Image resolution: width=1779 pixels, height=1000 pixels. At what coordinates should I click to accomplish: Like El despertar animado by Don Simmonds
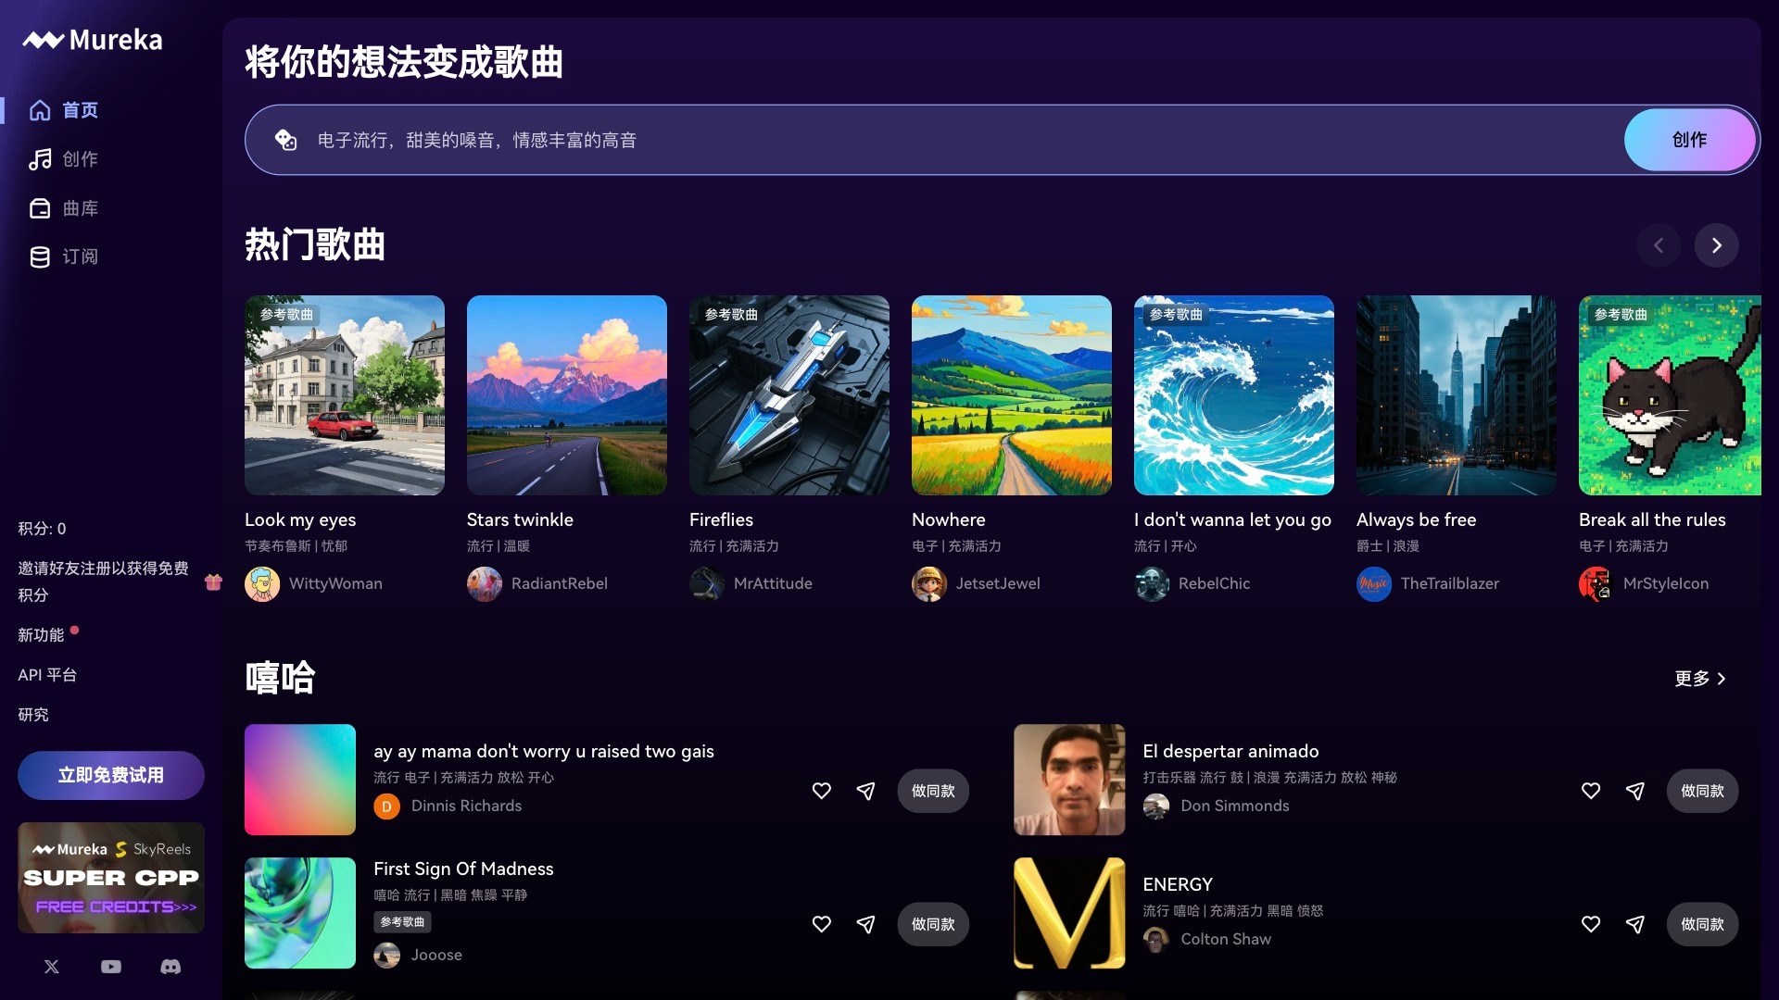tap(1591, 791)
